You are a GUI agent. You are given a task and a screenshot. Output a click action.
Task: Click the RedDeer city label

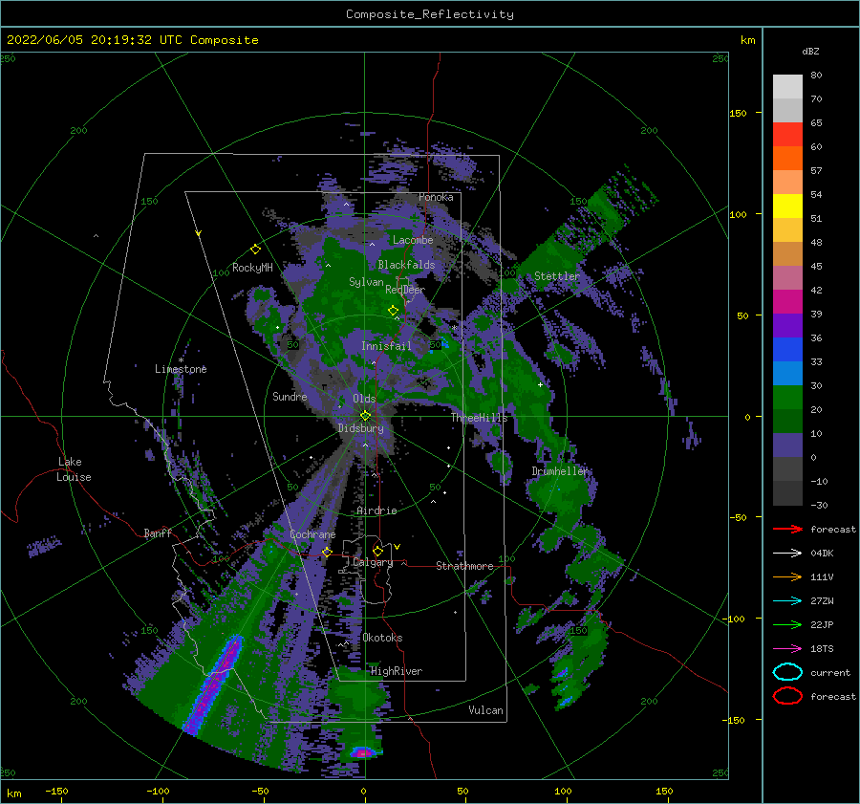click(405, 290)
